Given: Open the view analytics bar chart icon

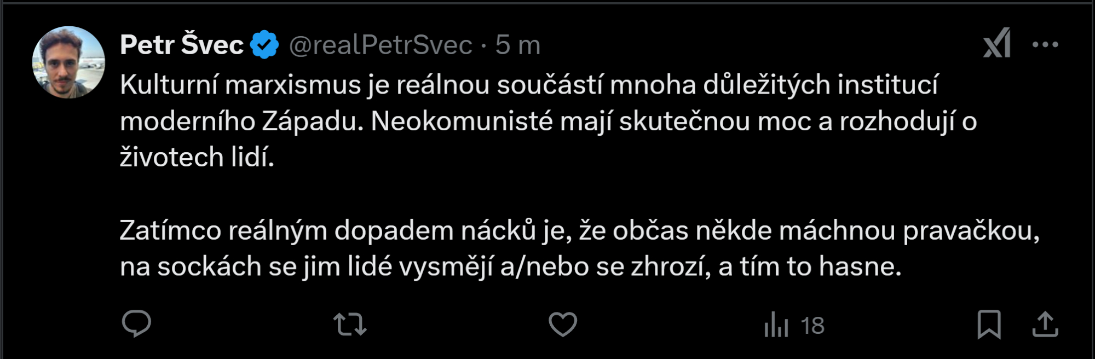Looking at the screenshot, I should [x=776, y=325].
